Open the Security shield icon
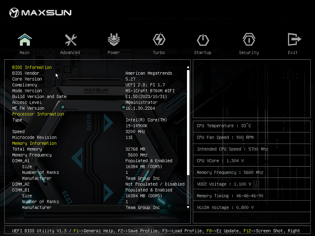This screenshot has width=315, height=236. pos(249,40)
